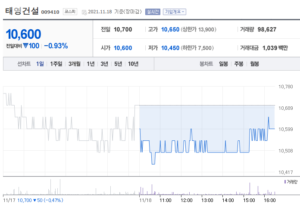300x208 pixels.
Task: Click the 거래량 legend marker in chart
Action: pyautogui.click(x=285, y=182)
